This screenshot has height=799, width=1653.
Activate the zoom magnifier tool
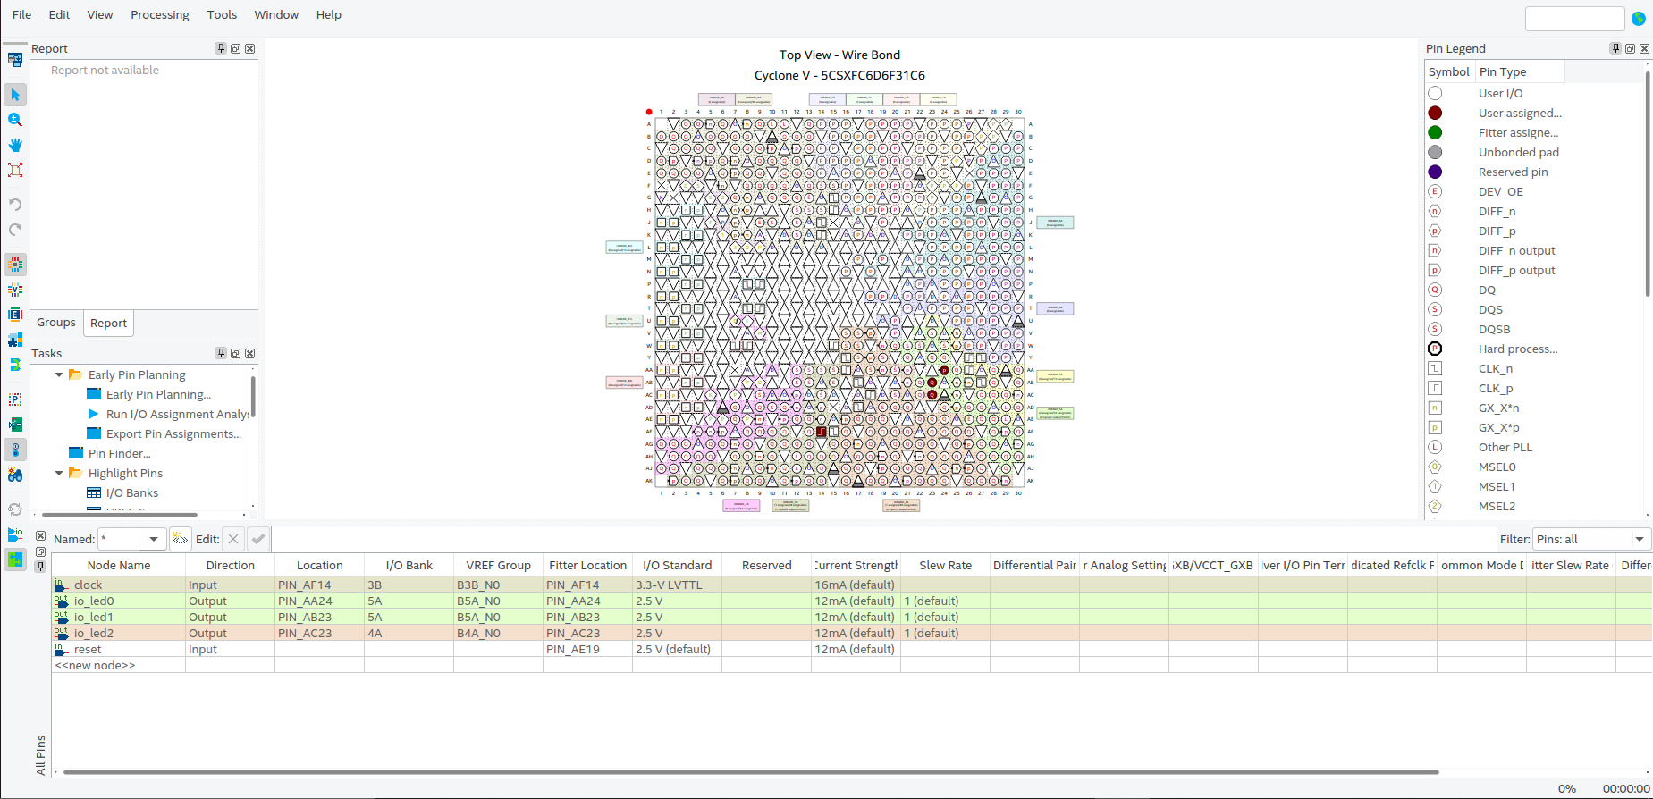(15, 120)
